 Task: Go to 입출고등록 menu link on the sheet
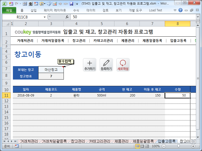[x=178, y=41]
